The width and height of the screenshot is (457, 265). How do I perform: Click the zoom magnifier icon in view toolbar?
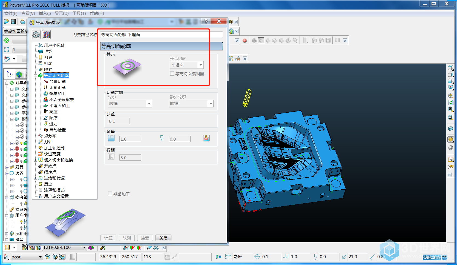450,96
